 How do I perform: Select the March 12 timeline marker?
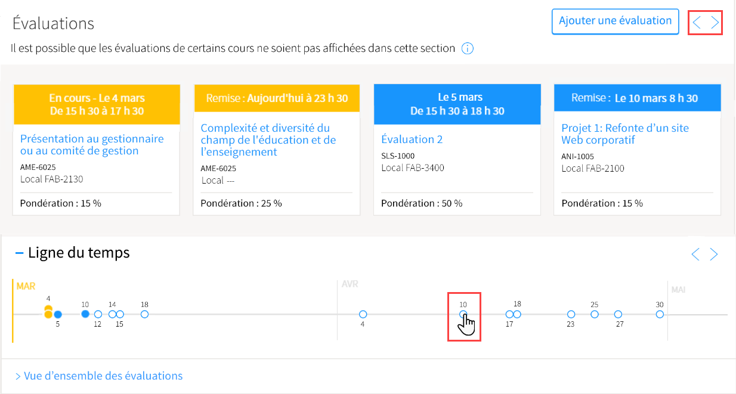tap(98, 314)
